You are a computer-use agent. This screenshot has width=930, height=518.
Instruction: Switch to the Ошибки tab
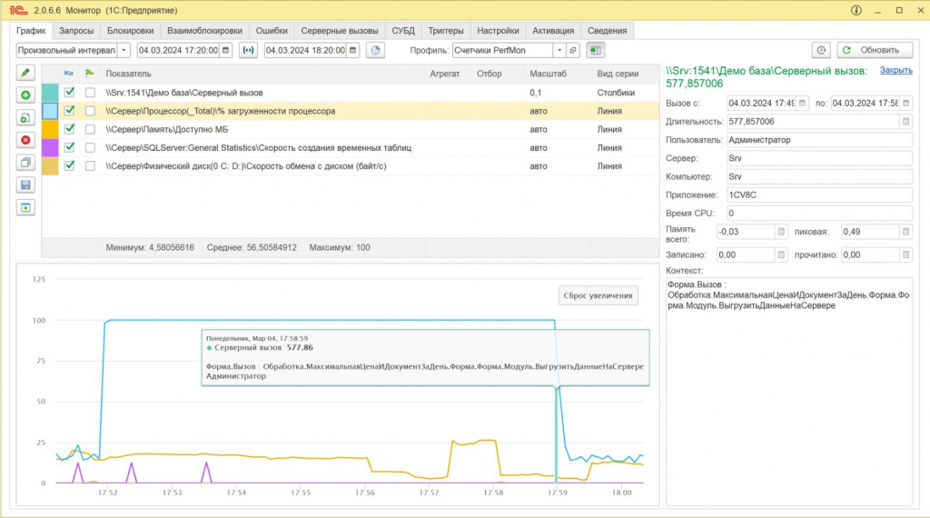click(x=272, y=31)
